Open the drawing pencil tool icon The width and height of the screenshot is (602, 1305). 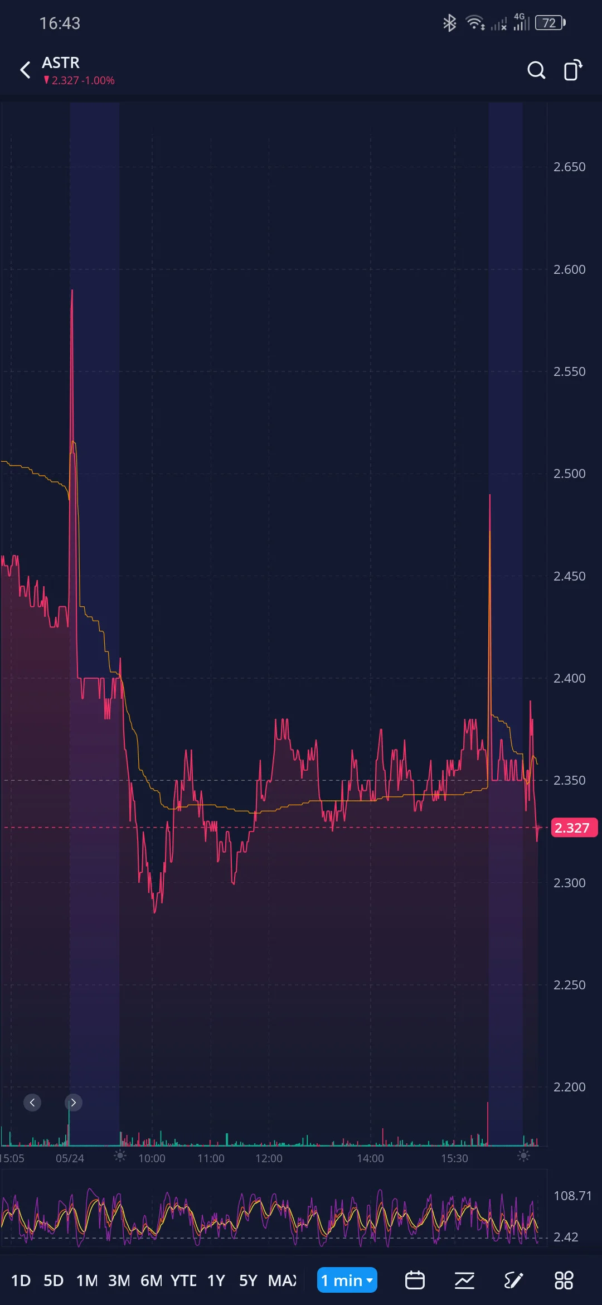513,1280
